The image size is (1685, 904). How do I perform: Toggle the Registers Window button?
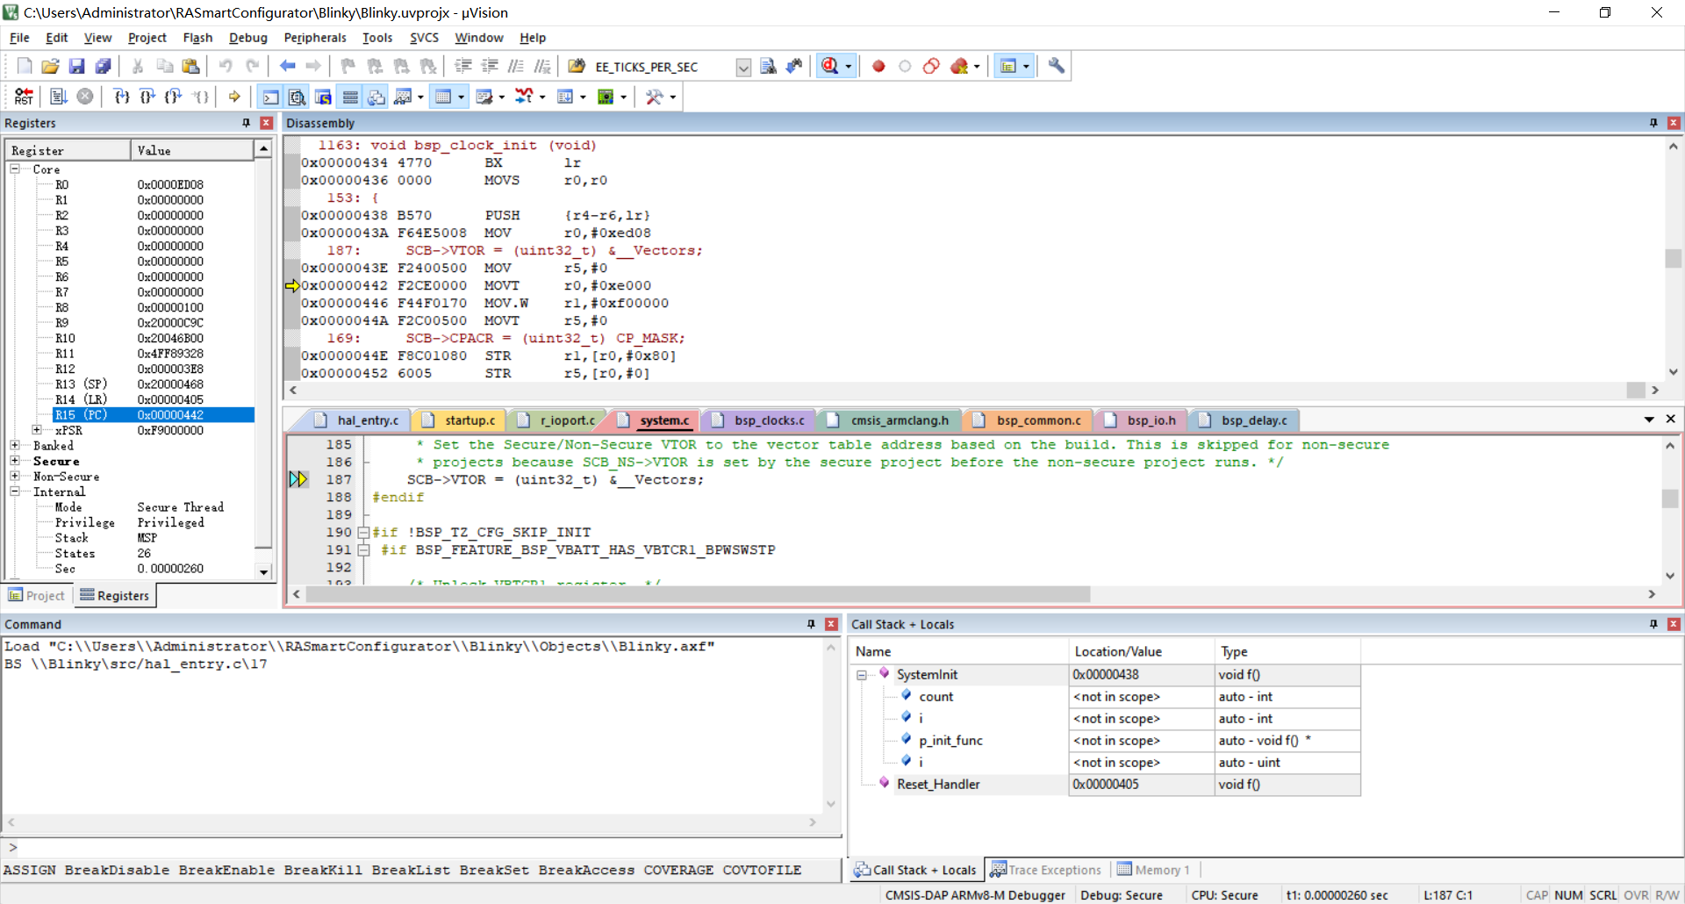(x=349, y=97)
